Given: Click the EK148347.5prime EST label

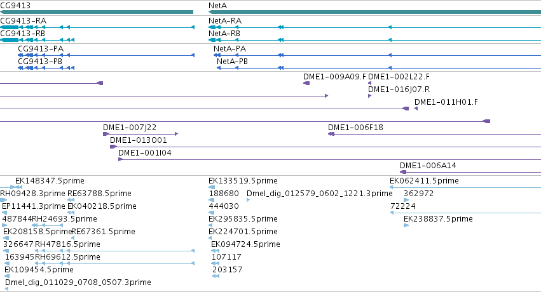Looking at the screenshot, I should tap(50, 181).
